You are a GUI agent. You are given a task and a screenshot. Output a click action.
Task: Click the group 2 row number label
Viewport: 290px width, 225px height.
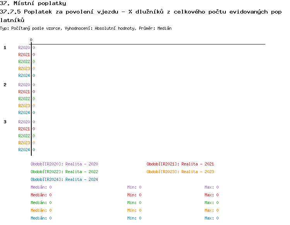click(5, 85)
